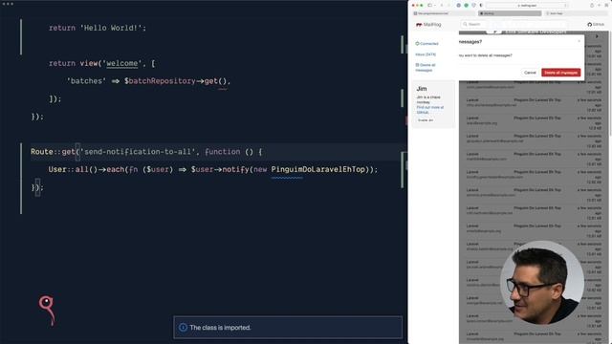Click the half-moon extension icon in toolbar

tap(481, 6)
